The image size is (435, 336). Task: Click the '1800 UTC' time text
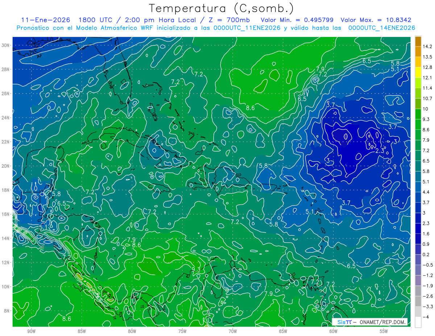[95, 20]
